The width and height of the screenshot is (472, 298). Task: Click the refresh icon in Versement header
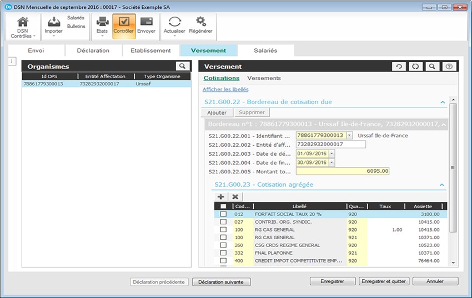[x=415, y=66]
